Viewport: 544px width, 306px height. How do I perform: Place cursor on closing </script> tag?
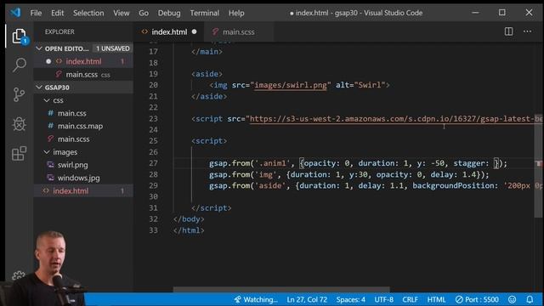coord(212,207)
